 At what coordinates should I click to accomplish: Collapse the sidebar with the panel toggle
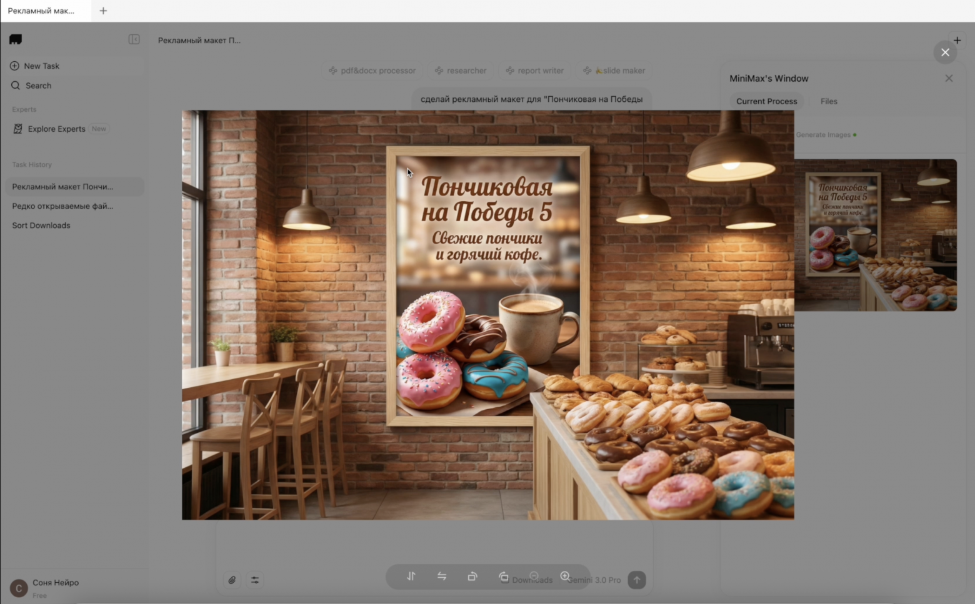(134, 39)
